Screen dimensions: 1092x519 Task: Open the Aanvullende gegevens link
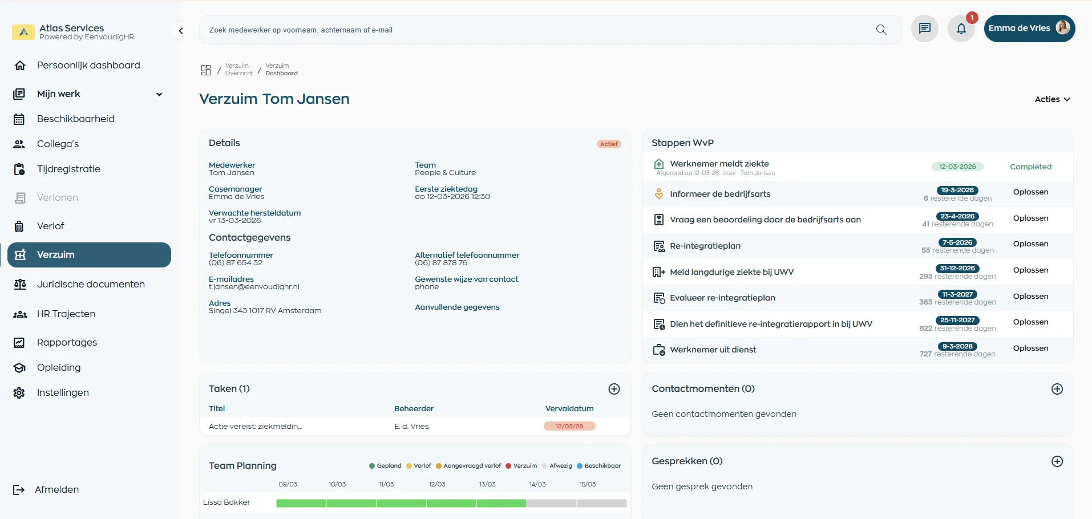(x=457, y=307)
